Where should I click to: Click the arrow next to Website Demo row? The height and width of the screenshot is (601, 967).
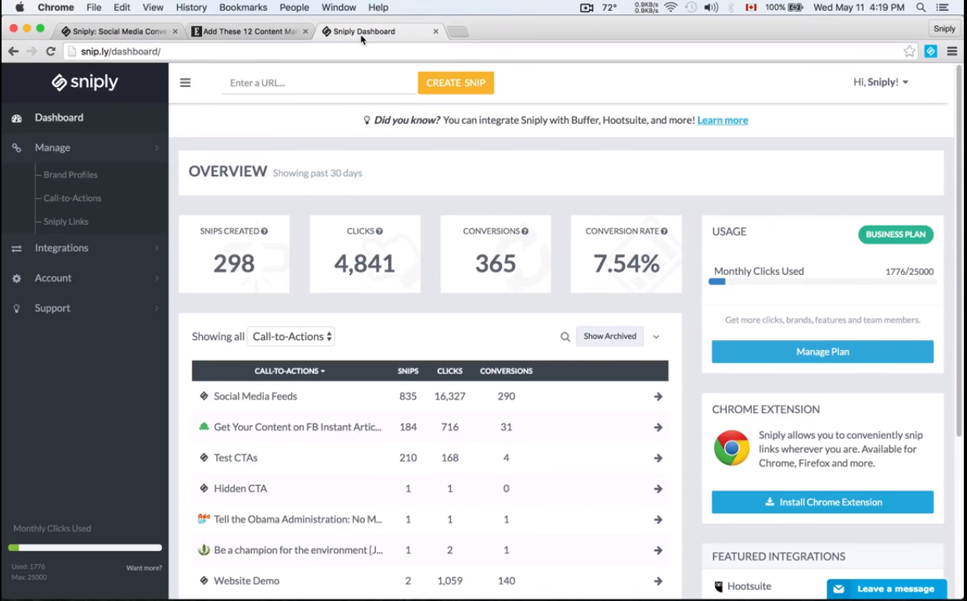(658, 581)
